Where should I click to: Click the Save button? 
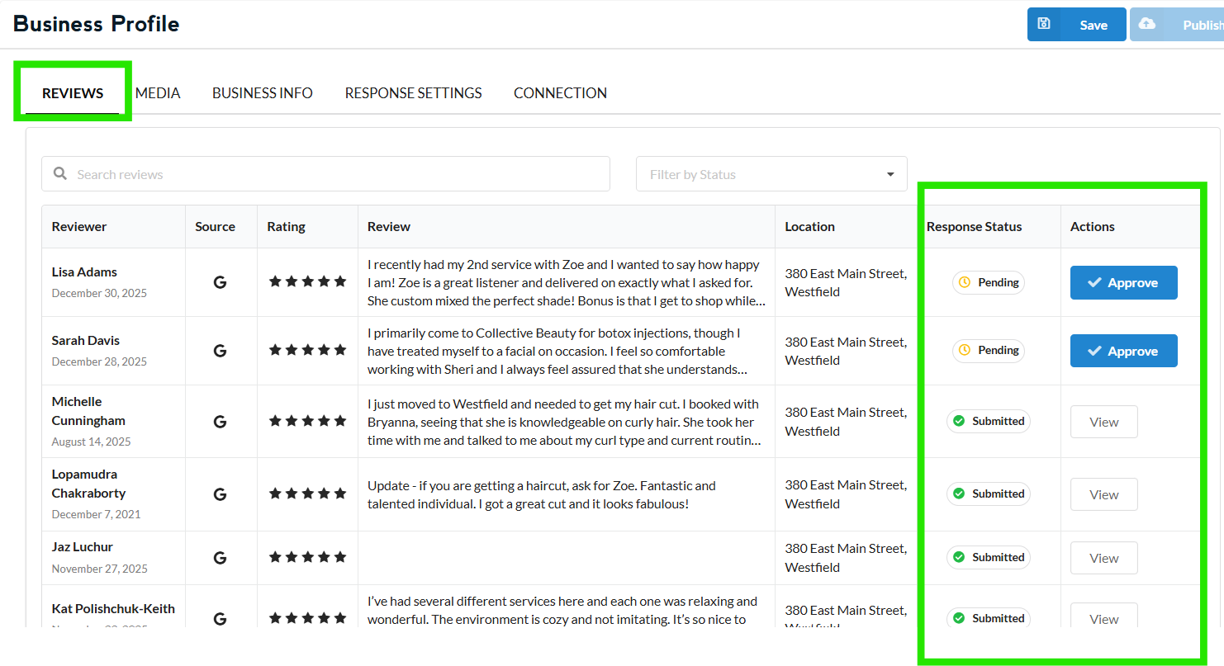pos(1092,25)
